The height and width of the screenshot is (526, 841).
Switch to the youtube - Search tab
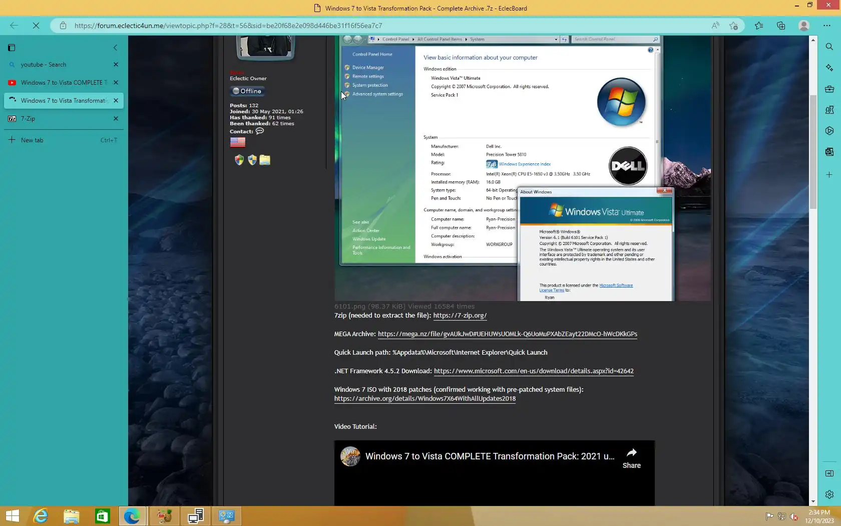[64, 65]
